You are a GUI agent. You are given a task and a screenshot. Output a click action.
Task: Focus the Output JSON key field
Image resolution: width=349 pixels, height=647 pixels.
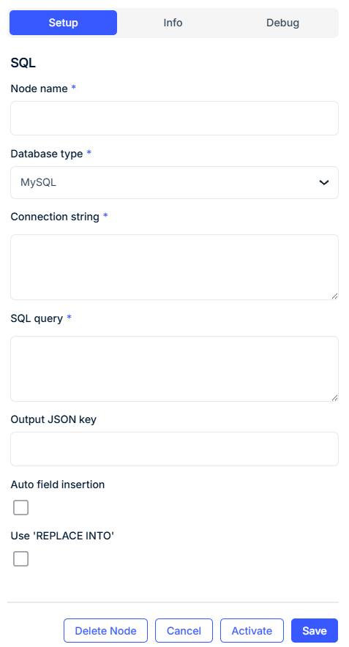pos(174,449)
